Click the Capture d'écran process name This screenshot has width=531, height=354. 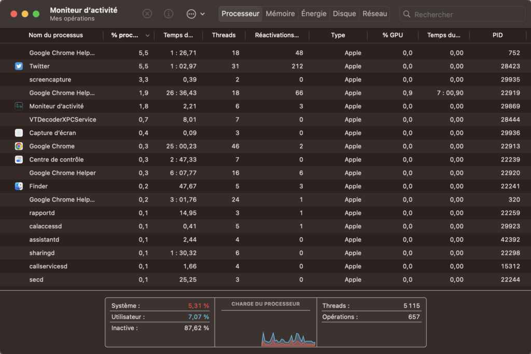click(x=52, y=133)
